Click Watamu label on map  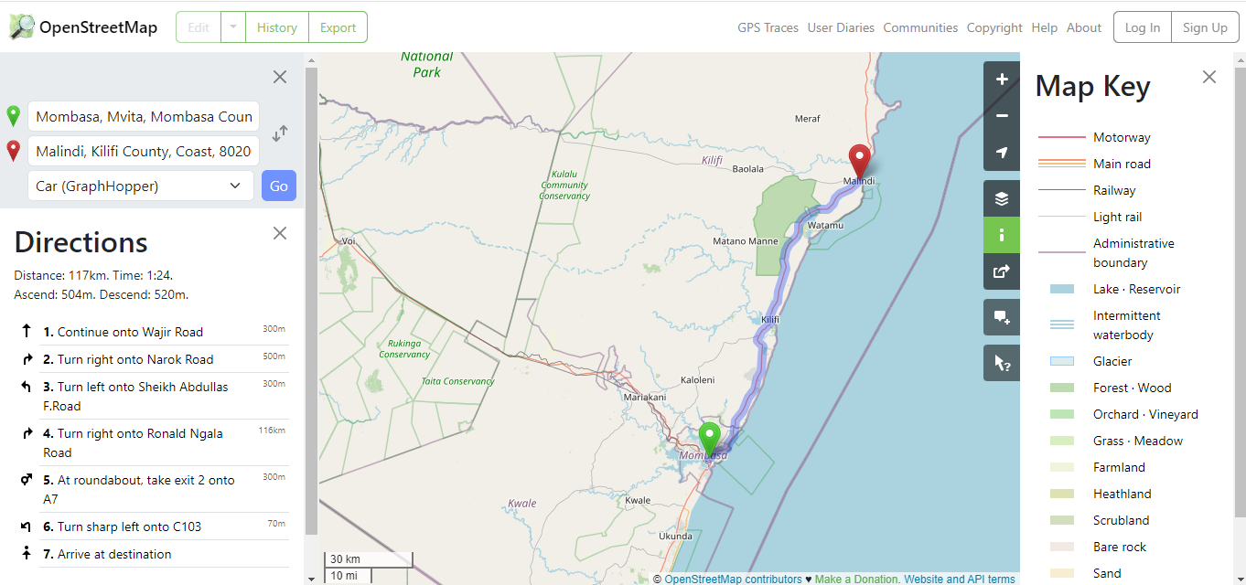pos(826,225)
